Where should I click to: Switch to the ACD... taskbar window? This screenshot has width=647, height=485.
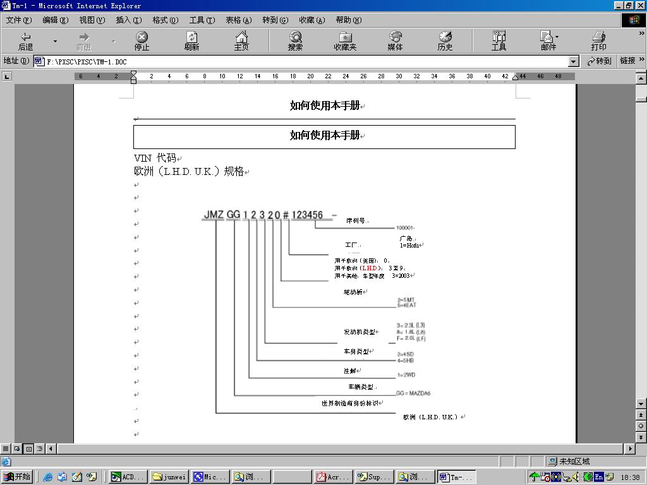point(128,477)
